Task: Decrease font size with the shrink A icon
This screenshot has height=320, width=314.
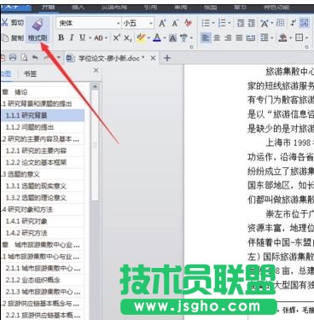Action: 175,23
